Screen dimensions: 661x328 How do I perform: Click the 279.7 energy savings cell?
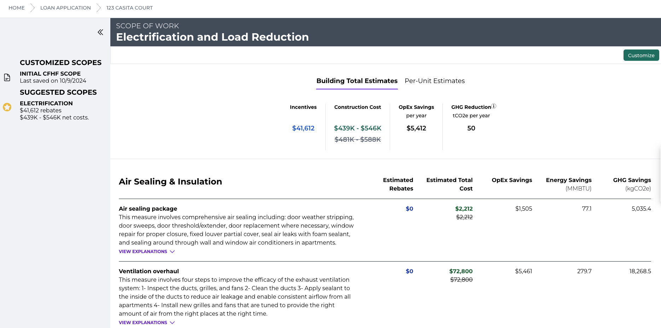584,271
